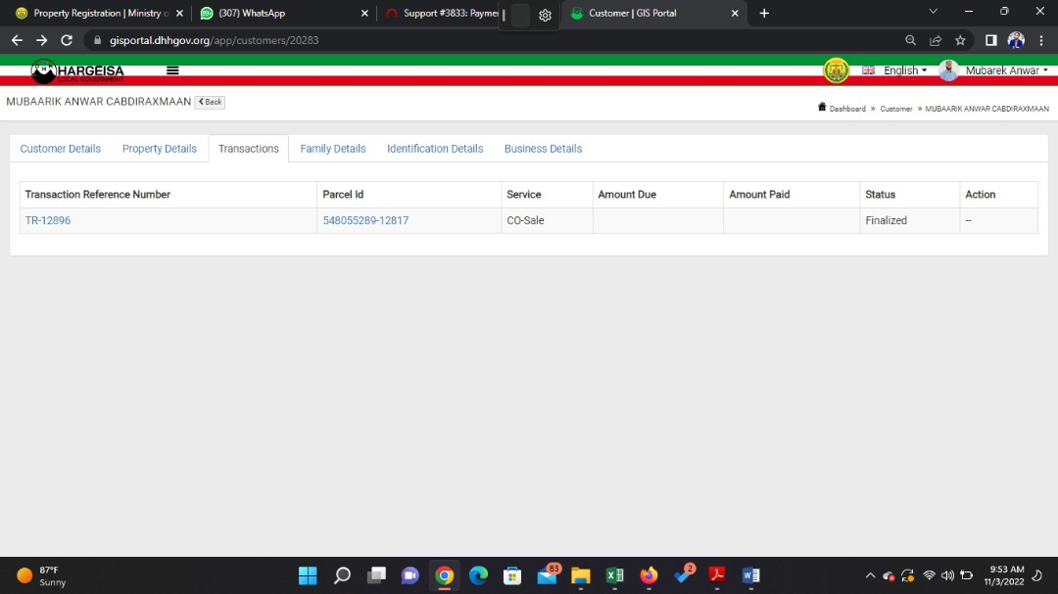Screen dimensions: 1058x594
Task: Toggle the browser side panel icon
Action: click(x=990, y=40)
